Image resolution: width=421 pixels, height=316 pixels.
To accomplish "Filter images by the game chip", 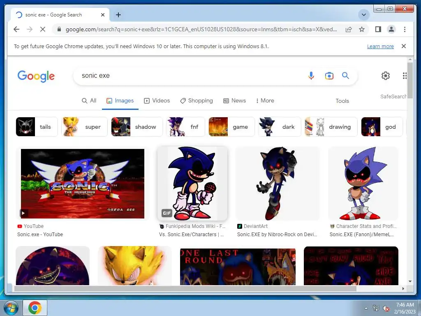I will (x=231, y=127).
